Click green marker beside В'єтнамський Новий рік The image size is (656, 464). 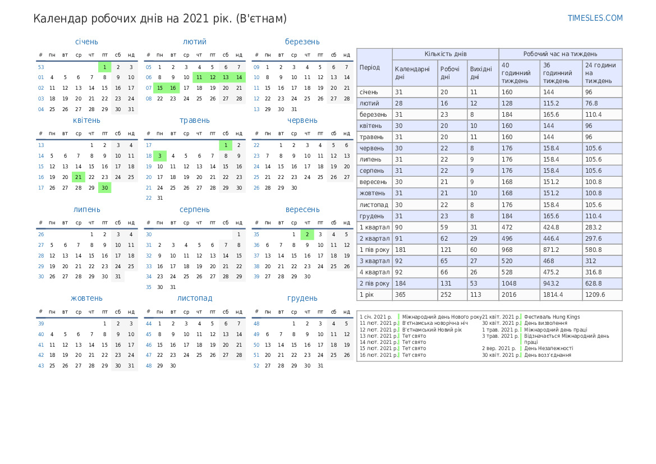click(399, 329)
